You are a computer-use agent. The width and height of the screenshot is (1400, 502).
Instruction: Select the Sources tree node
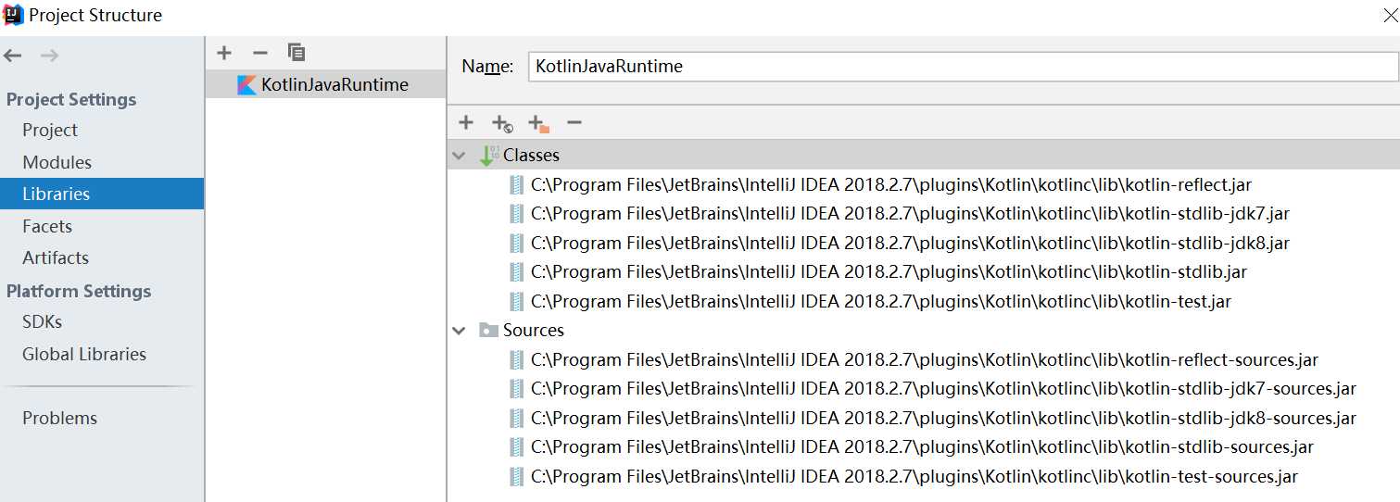pos(534,331)
